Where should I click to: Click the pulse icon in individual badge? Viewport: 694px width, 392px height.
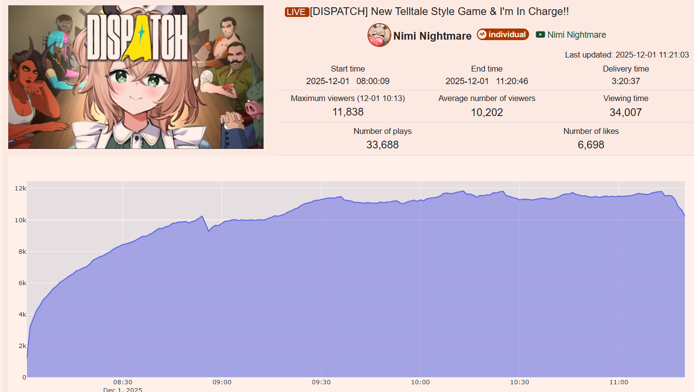[482, 34]
